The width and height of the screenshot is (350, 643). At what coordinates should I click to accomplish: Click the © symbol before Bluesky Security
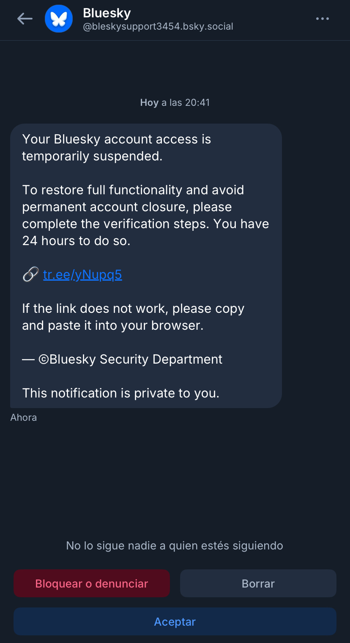click(x=44, y=359)
